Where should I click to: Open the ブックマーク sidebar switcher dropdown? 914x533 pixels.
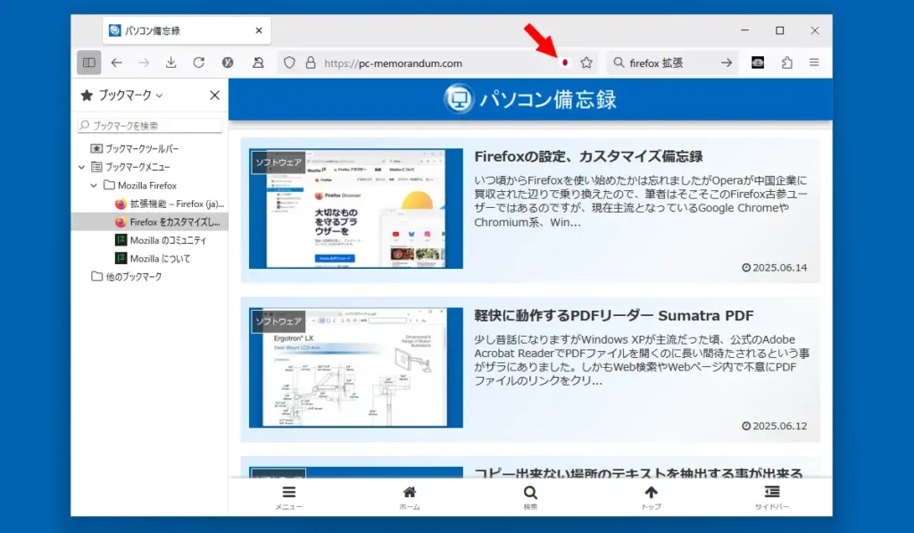129,95
